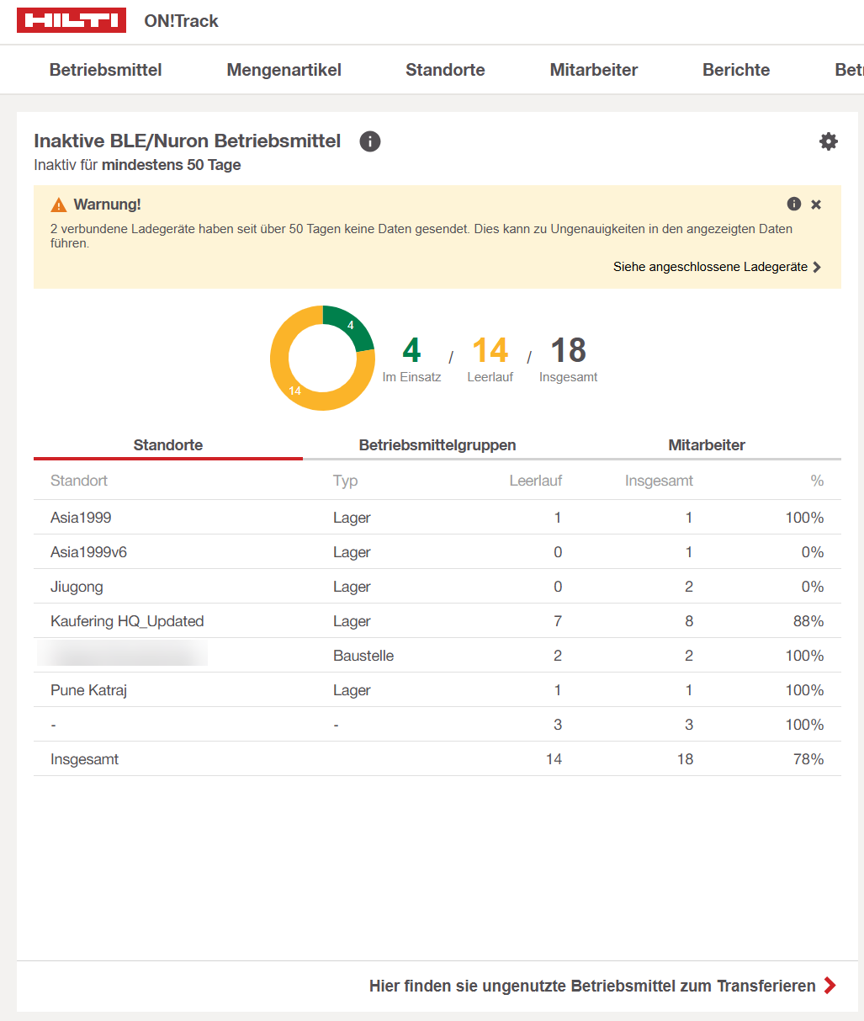
Task: Sort table by Leerlauf column header
Action: 535,481
